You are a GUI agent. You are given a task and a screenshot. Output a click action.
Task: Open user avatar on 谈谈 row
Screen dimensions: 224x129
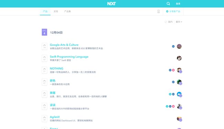pyautogui.click(x=179, y=106)
